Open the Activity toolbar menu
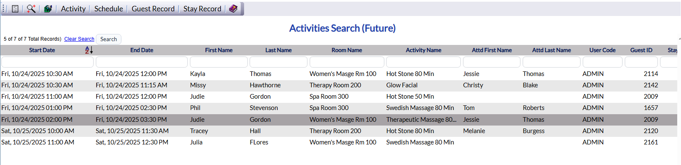This screenshot has height=165, width=681. click(x=73, y=9)
